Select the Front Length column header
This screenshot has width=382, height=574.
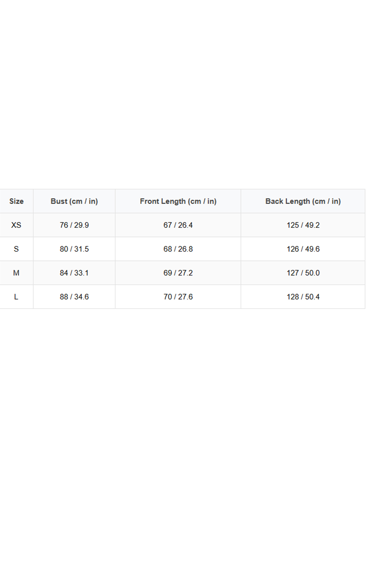(178, 201)
